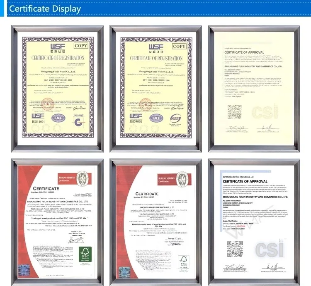
Task: Click 'Manufacture and sales of wood product' line
Action: pos(159,225)
